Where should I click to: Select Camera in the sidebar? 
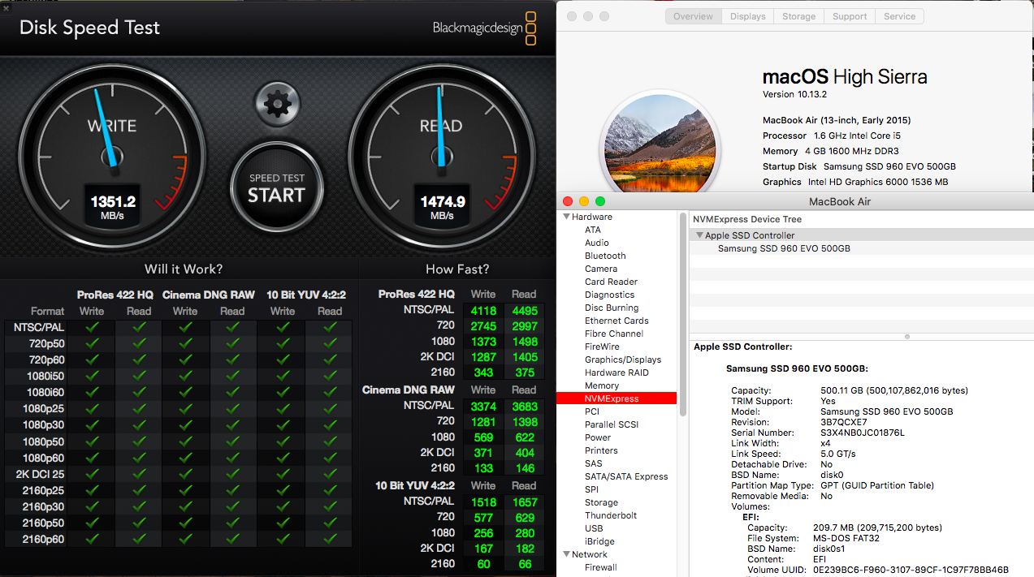click(601, 269)
